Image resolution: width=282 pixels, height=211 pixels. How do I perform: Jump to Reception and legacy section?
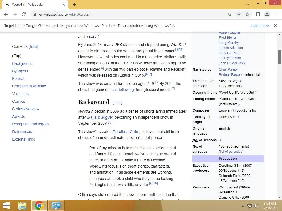click(31, 124)
